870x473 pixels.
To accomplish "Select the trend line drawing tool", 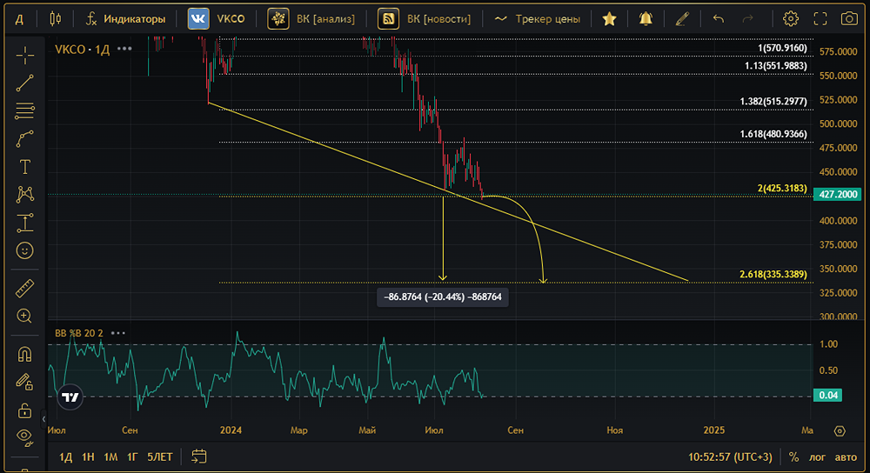I will coord(25,83).
